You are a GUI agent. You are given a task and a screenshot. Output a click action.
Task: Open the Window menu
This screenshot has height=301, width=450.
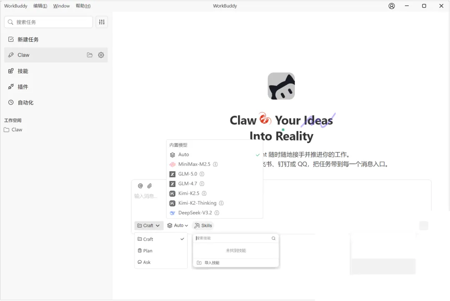click(61, 6)
